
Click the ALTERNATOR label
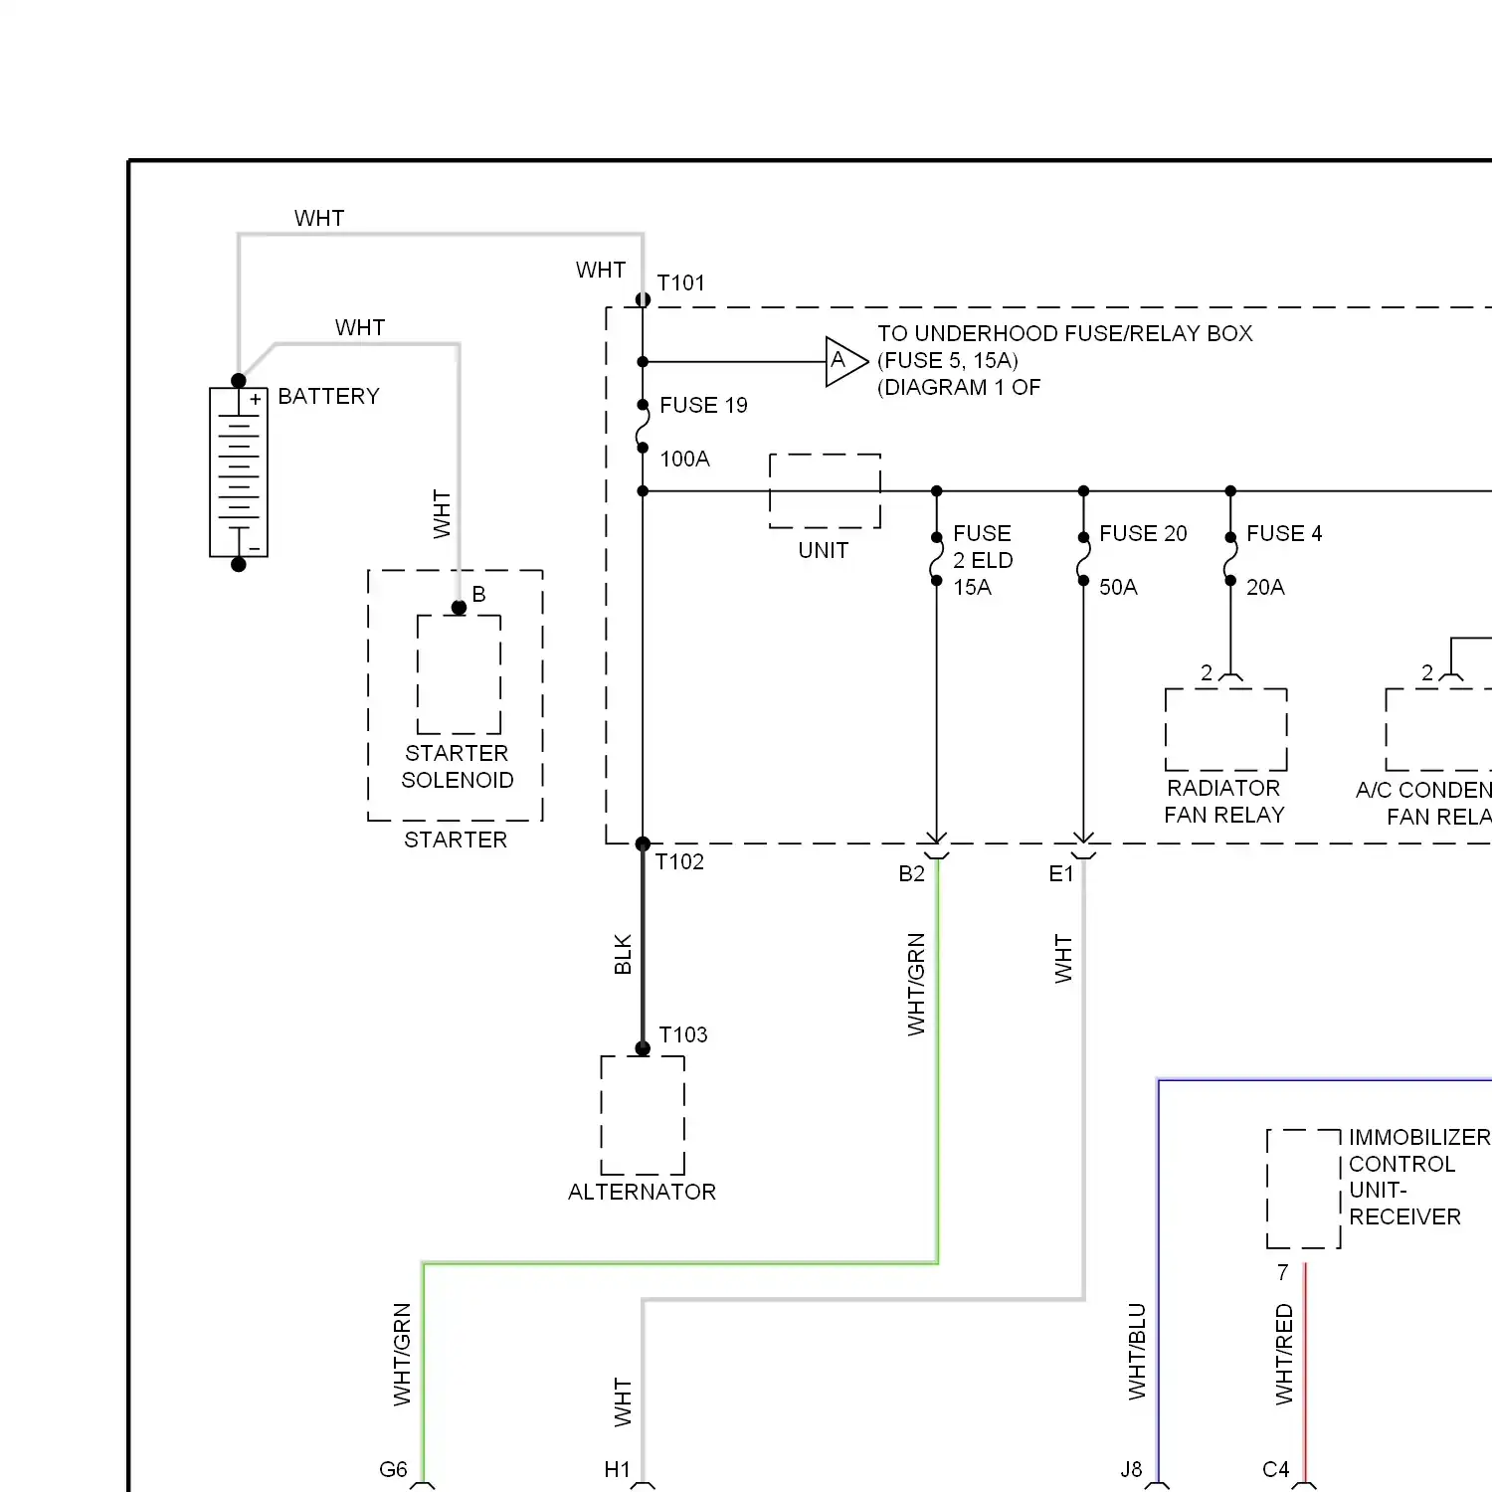pyautogui.click(x=642, y=1192)
